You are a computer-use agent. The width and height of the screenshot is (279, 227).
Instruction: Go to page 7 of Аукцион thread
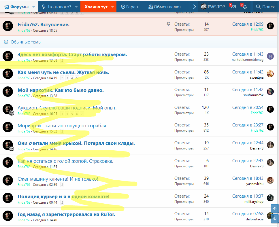[82, 114]
